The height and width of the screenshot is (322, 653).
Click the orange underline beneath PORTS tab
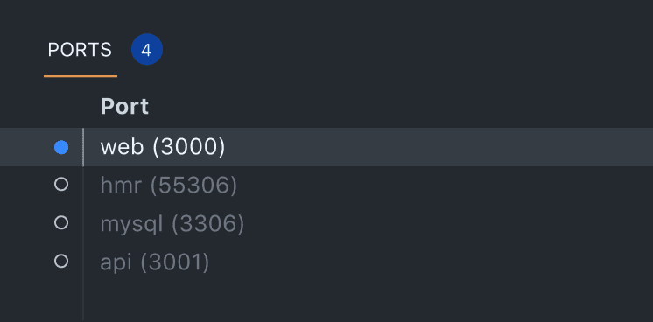coord(81,76)
